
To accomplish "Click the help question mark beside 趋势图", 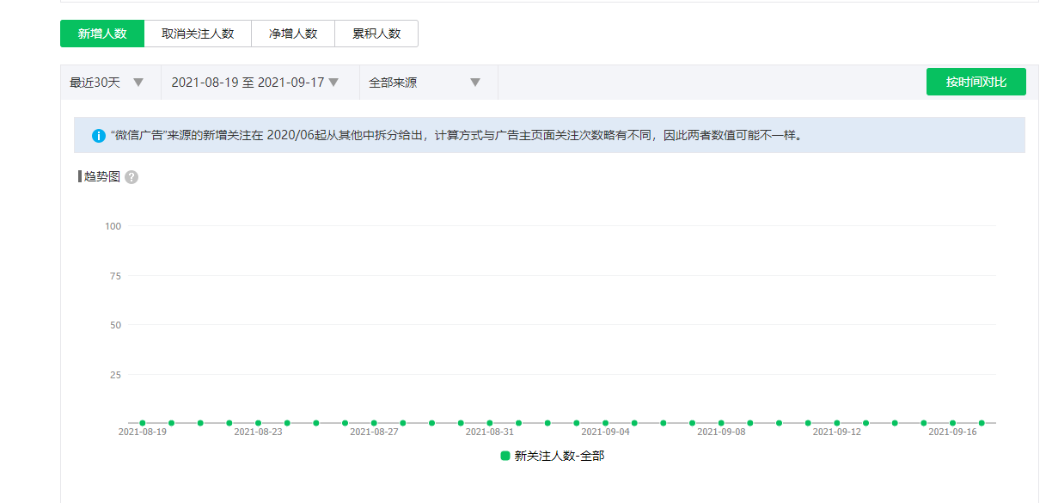I will pyautogui.click(x=131, y=177).
